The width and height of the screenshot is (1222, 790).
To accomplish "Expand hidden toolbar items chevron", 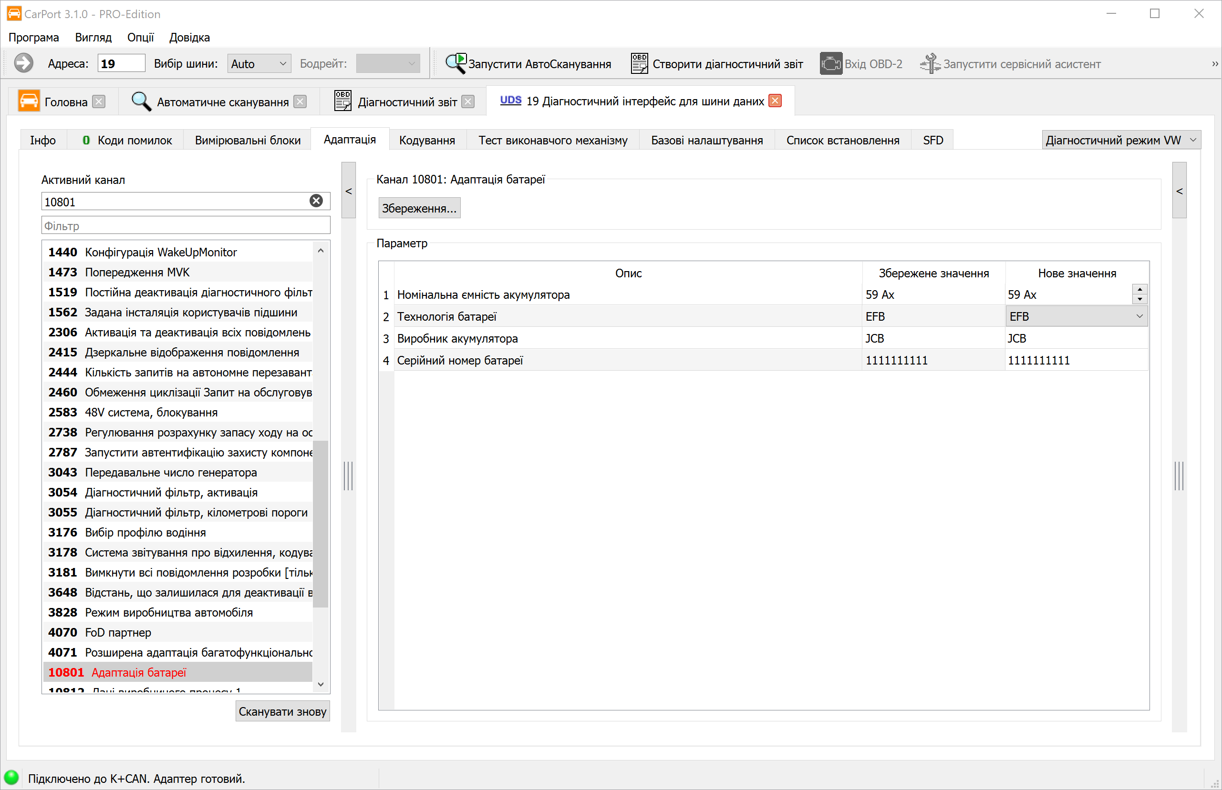I will [x=1214, y=64].
